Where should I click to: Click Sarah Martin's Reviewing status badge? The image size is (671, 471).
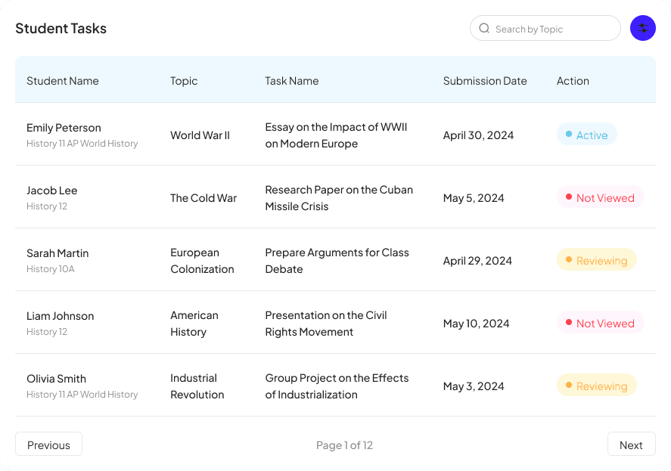pos(597,261)
